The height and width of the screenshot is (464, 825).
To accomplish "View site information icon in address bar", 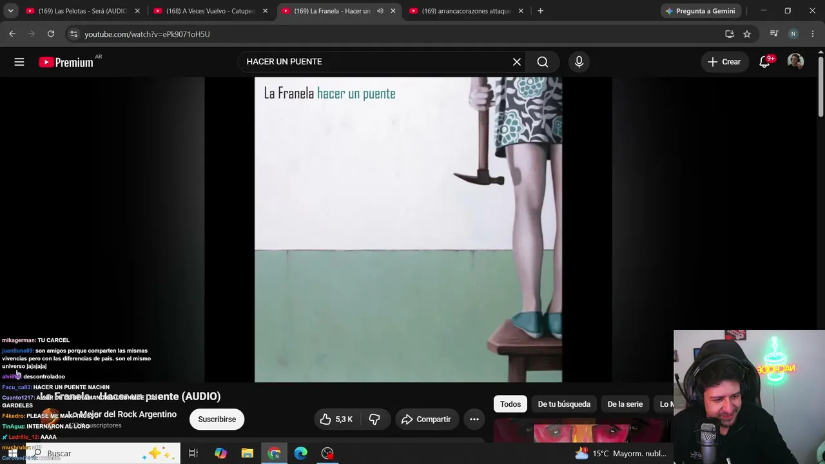I will point(73,34).
